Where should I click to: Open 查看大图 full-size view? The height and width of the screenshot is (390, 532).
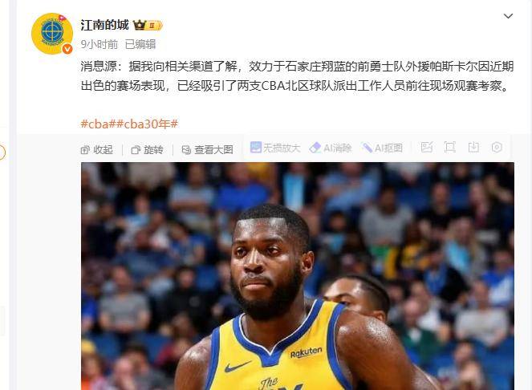tap(207, 150)
